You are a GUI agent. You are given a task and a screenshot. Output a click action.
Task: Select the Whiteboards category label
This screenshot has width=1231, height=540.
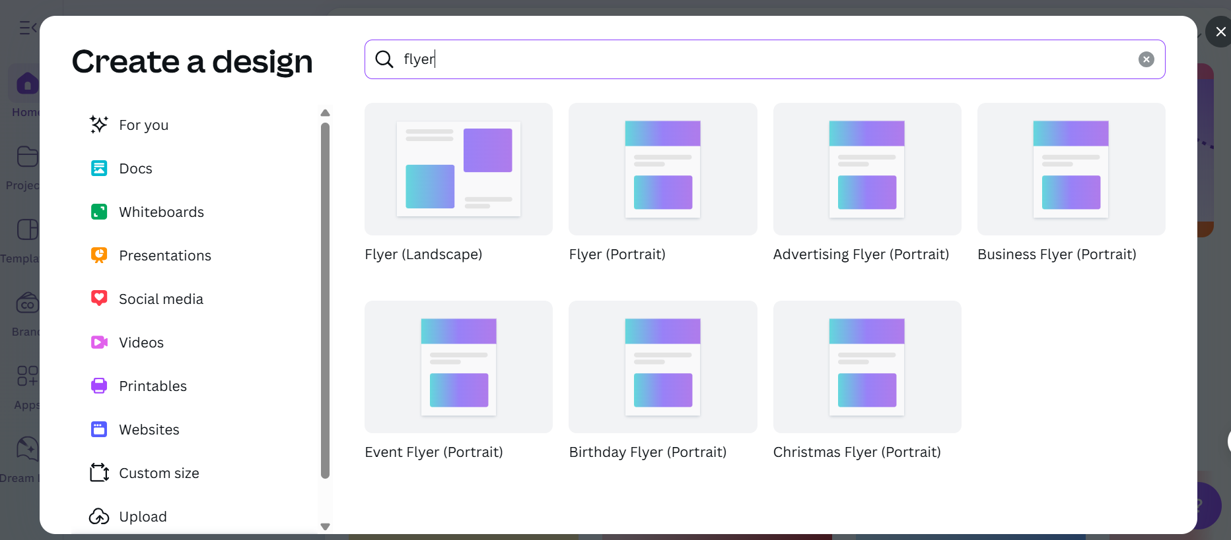(161, 212)
